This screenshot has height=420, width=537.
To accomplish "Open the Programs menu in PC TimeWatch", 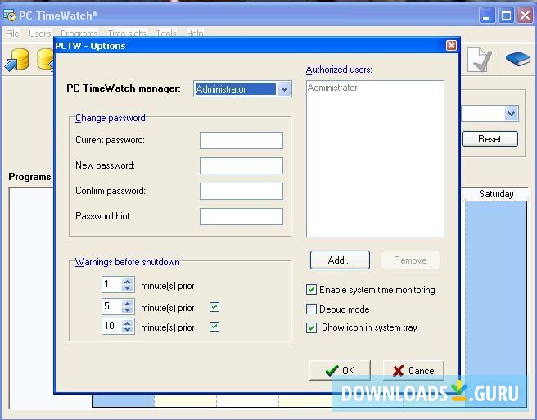I will 79,34.
